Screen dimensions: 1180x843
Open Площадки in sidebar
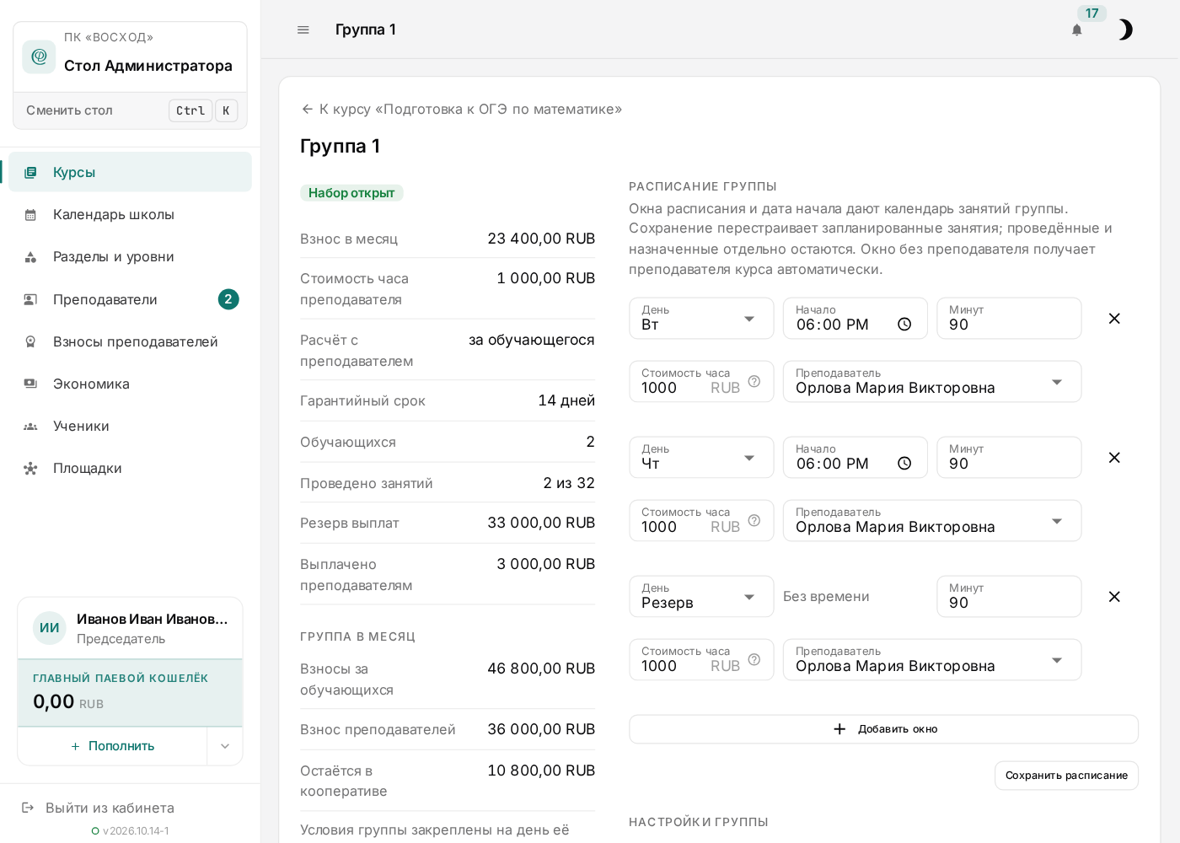[130, 468]
